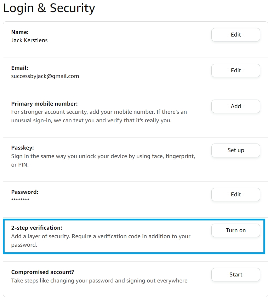Click the mobile number security description text
Image resolution: width=268 pixels, height=297 pixels.
click(99, 116)
